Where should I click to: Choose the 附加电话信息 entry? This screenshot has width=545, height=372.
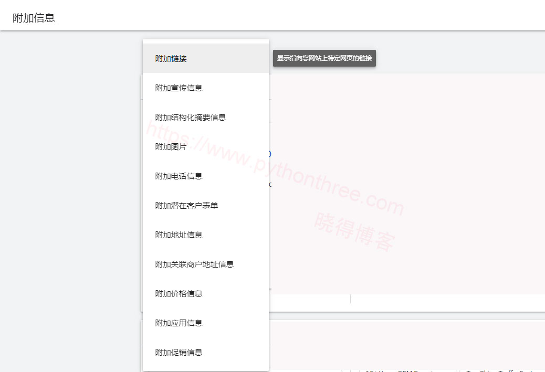point(205,176)
